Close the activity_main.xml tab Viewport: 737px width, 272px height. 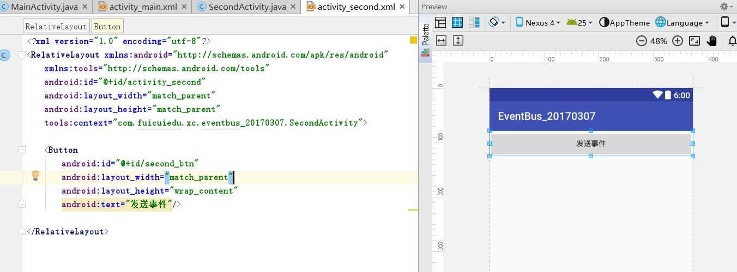[184, 7]
